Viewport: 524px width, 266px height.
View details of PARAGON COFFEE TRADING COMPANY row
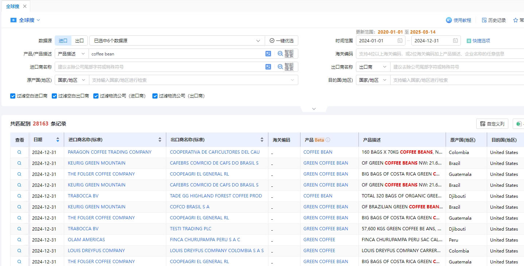[x=19, y=152]
